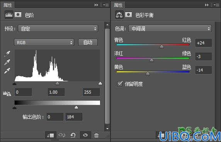The width and height of the screenshot is (221, 142).
Task: Click the 洋红 label
Action: pyautogui.click(x=119, y=54)
